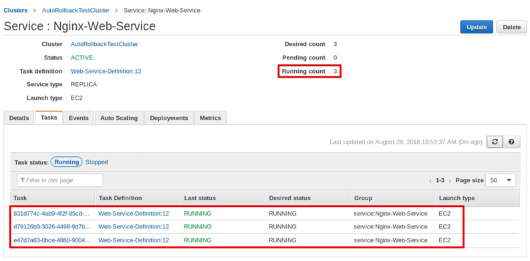Click RUNNING last status in 831d774c row
Image resolution: width=530 pixels, height=261 pixels.
click(x=198, y=214)
